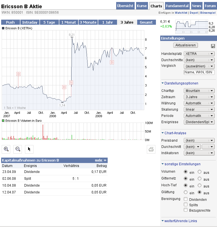
Task: Select the Push time range tab
Action: pos(11,22)
